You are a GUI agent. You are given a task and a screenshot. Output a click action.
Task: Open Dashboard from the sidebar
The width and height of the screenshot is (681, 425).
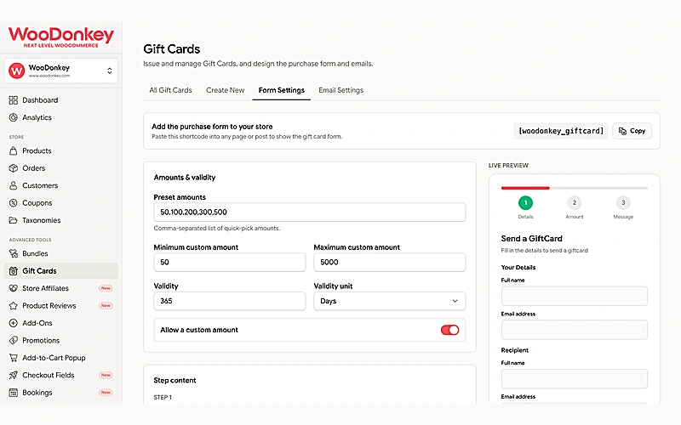(x=60, y=100)
